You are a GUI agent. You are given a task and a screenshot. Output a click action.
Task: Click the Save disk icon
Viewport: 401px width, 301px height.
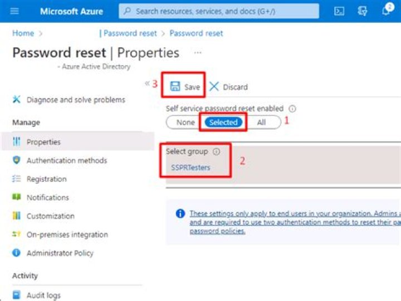pos(175,87)
